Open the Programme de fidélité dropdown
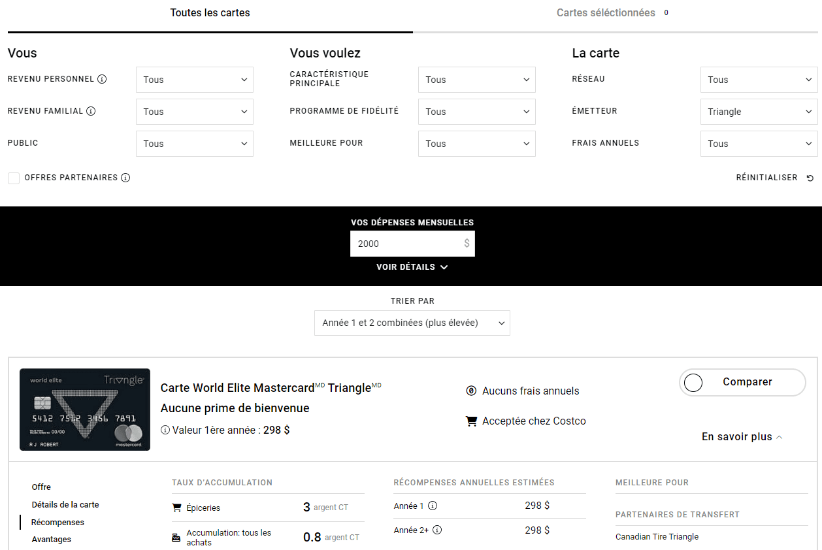 (x=476, y=112)
